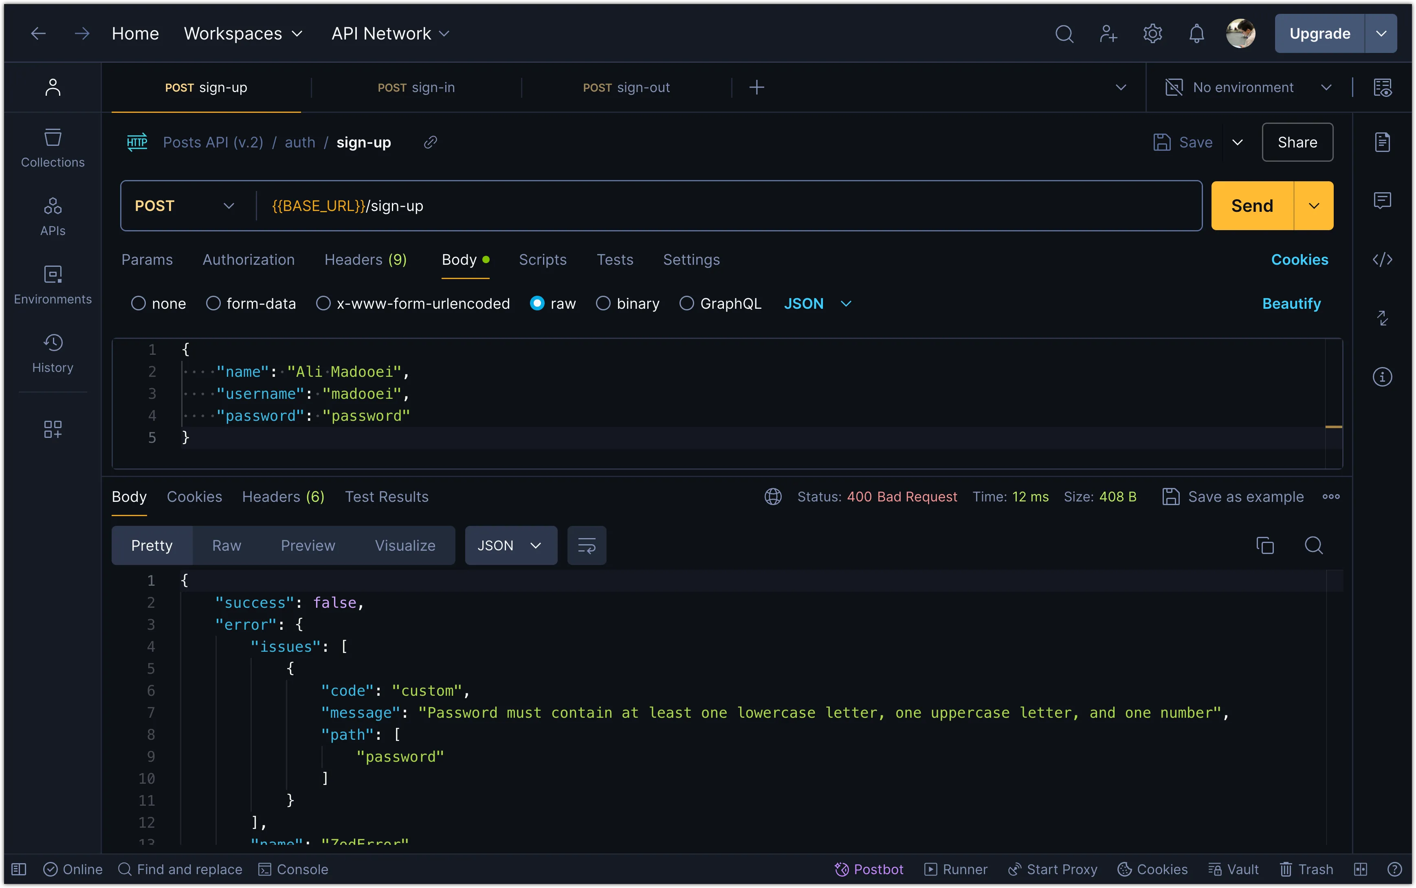Open the Upgrade button's arrow menu
This screenshot has height=888, width=1416.
click(1381, 33)
